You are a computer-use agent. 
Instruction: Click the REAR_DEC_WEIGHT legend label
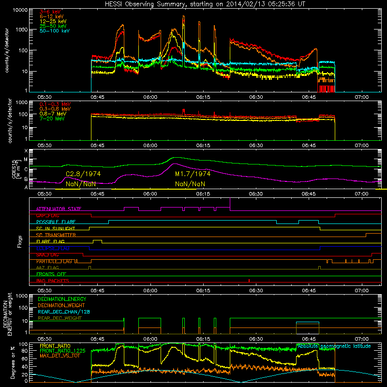tap(60, 318)
